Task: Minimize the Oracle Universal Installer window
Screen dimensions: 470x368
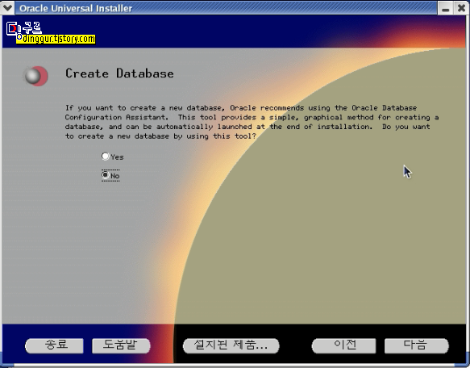Action: tap(446, 8)
